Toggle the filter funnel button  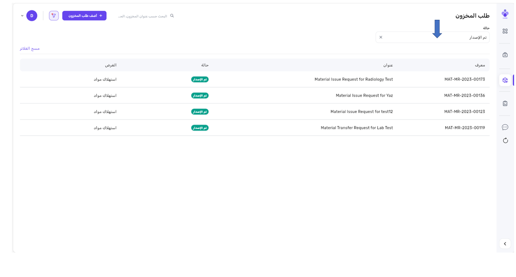click(54, 16)
